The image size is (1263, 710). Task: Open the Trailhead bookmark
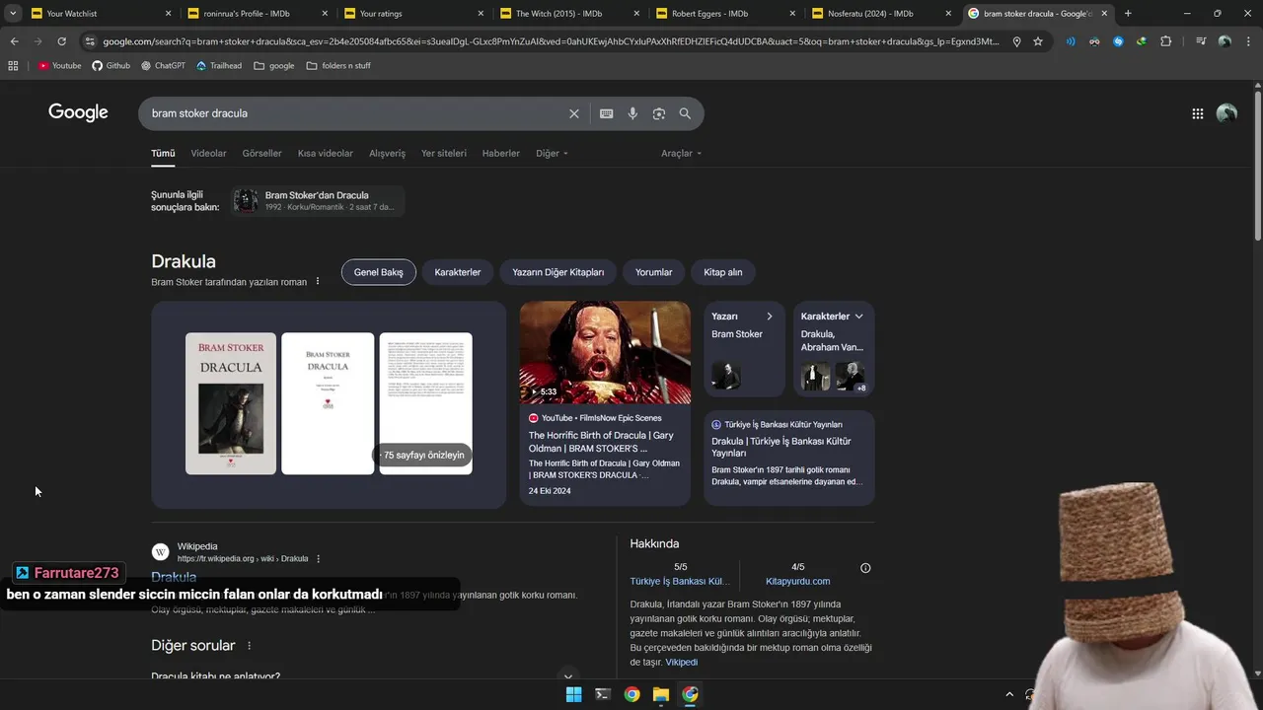[x=219, y=65]
